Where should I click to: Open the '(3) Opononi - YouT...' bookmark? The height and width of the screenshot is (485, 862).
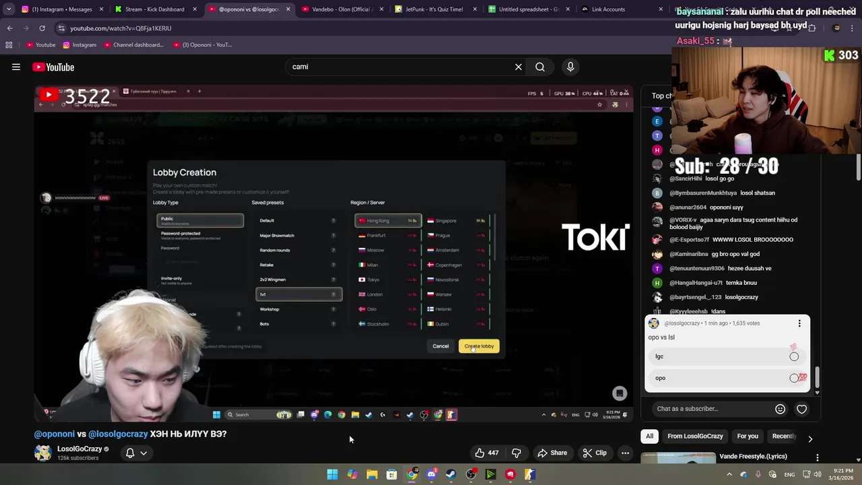[203, 45]
